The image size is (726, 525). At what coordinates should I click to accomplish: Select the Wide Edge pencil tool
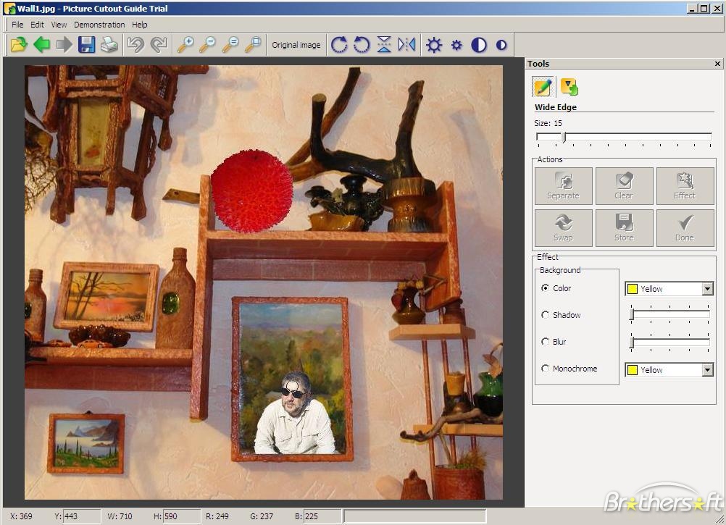[x=543, y=88]
